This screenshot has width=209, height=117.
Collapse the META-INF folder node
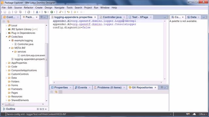pos(9,48)
